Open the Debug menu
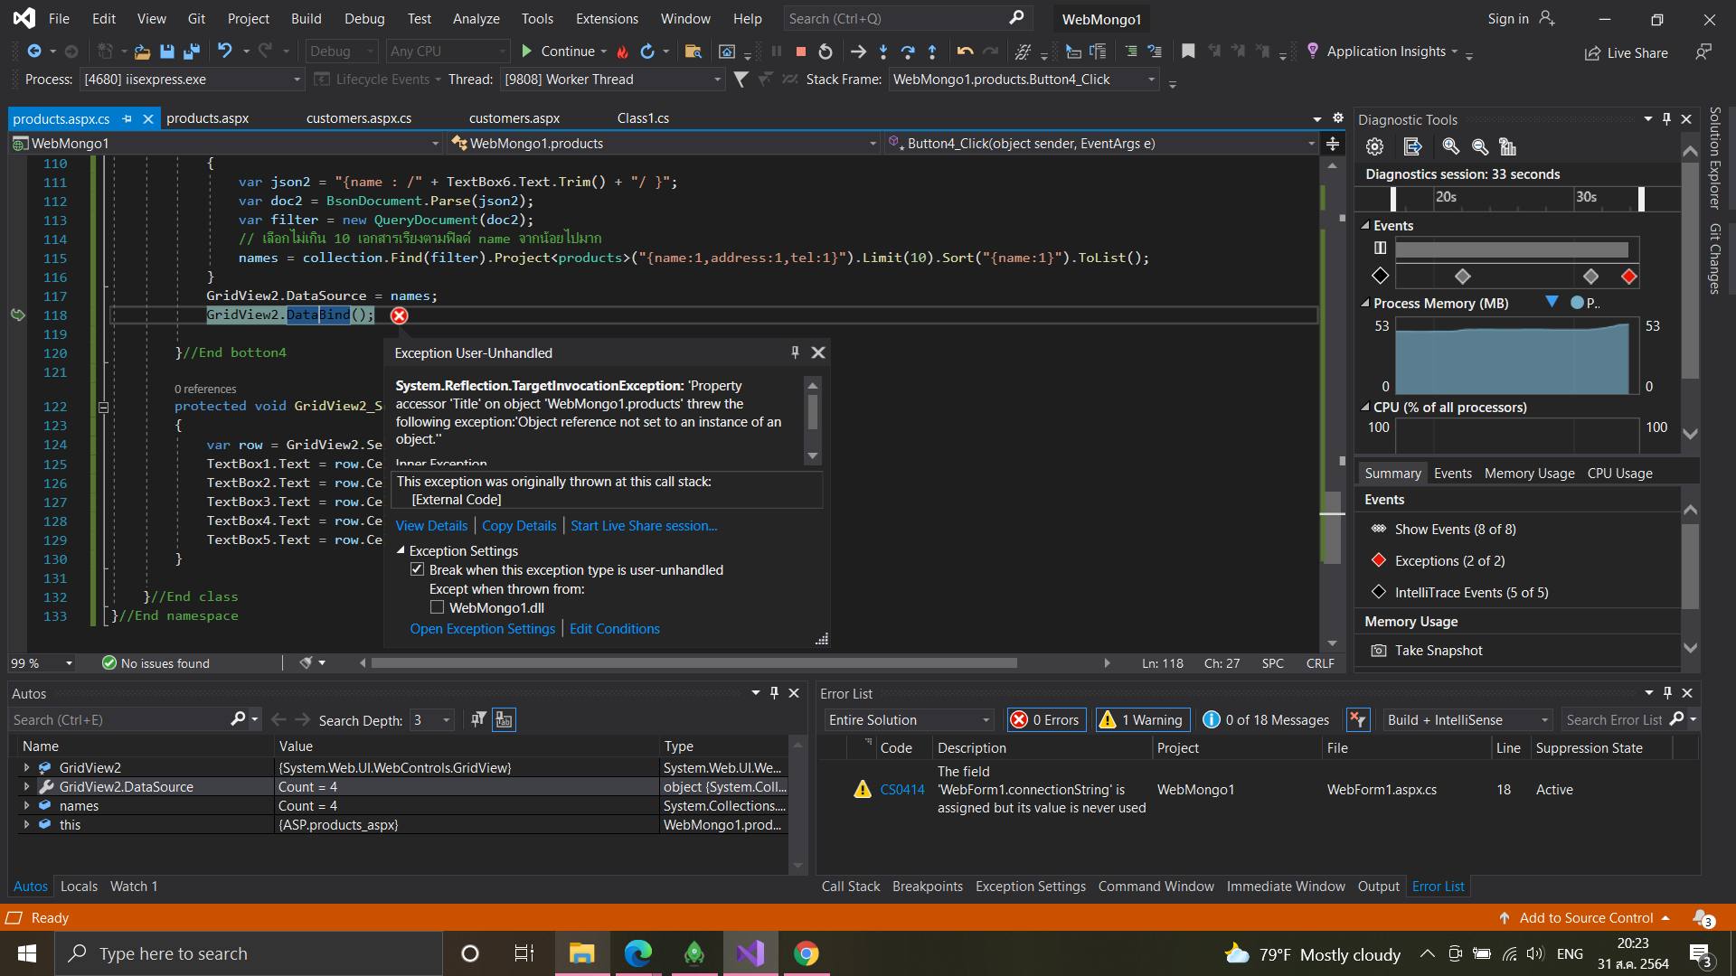The height and width of the screenshot is (976, 1736). coord(364,18)
